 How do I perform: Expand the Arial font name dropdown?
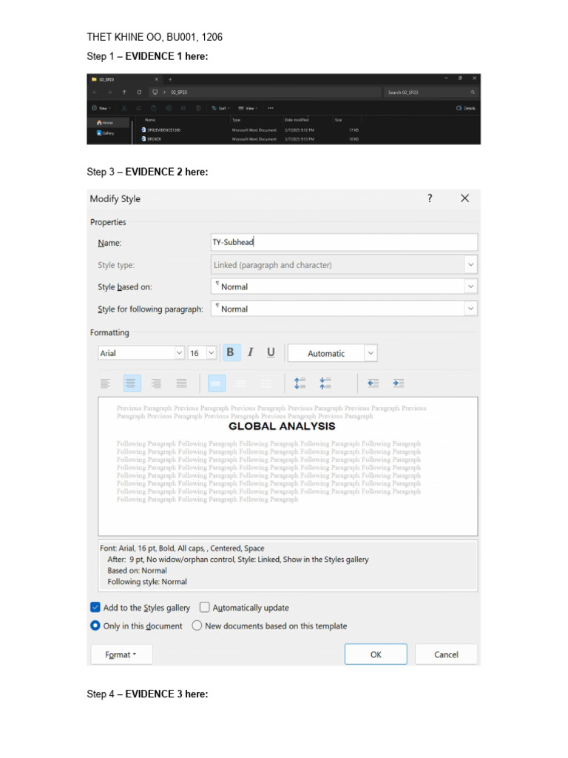179,353
